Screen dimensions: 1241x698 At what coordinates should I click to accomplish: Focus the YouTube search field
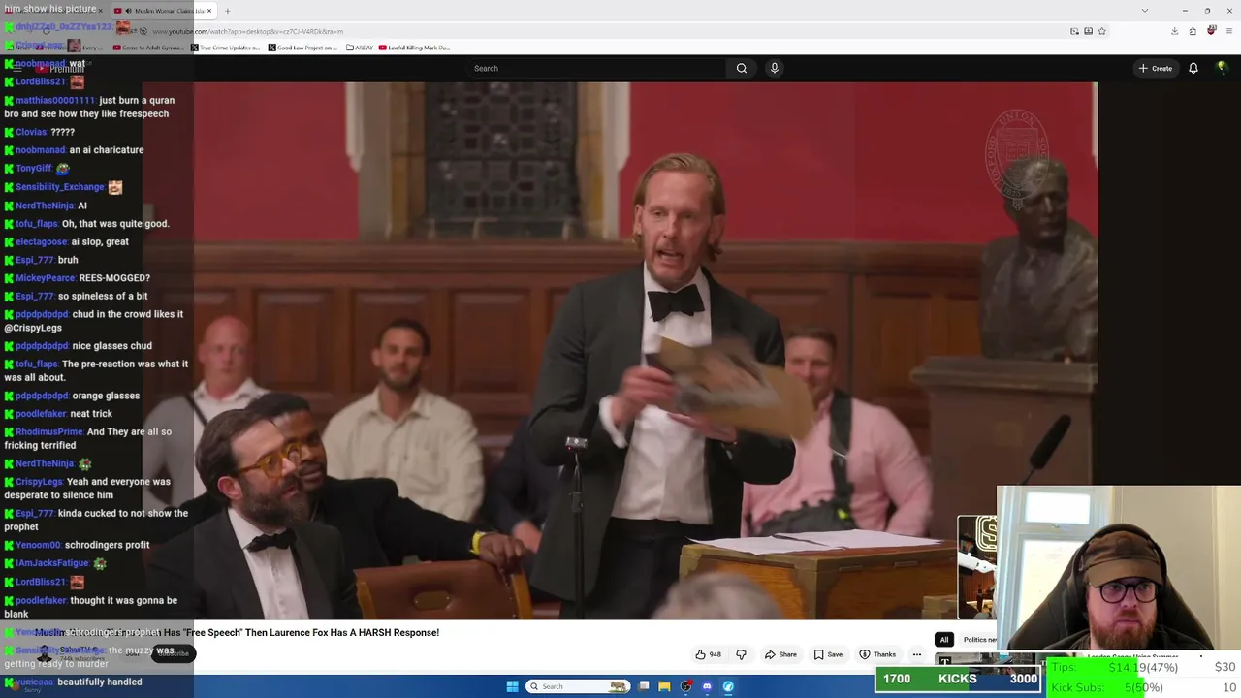(x=596, y=68)
